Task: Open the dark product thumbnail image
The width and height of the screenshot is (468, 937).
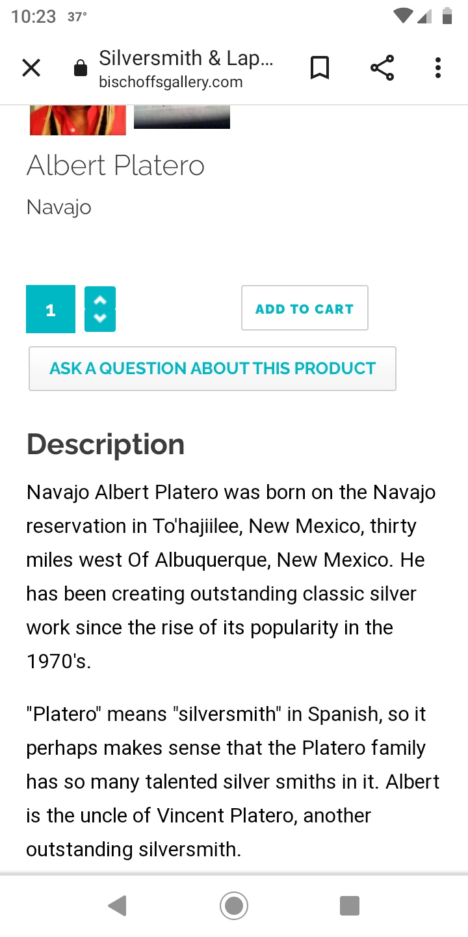Action: tap(182, 117)
